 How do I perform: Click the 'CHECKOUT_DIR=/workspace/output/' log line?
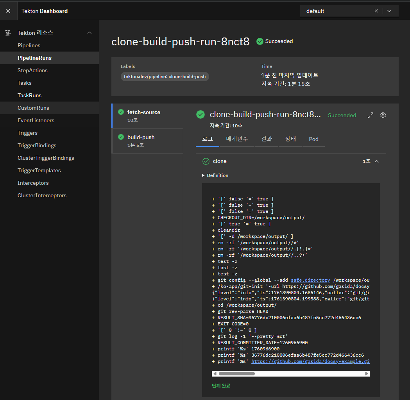(258, 218)
